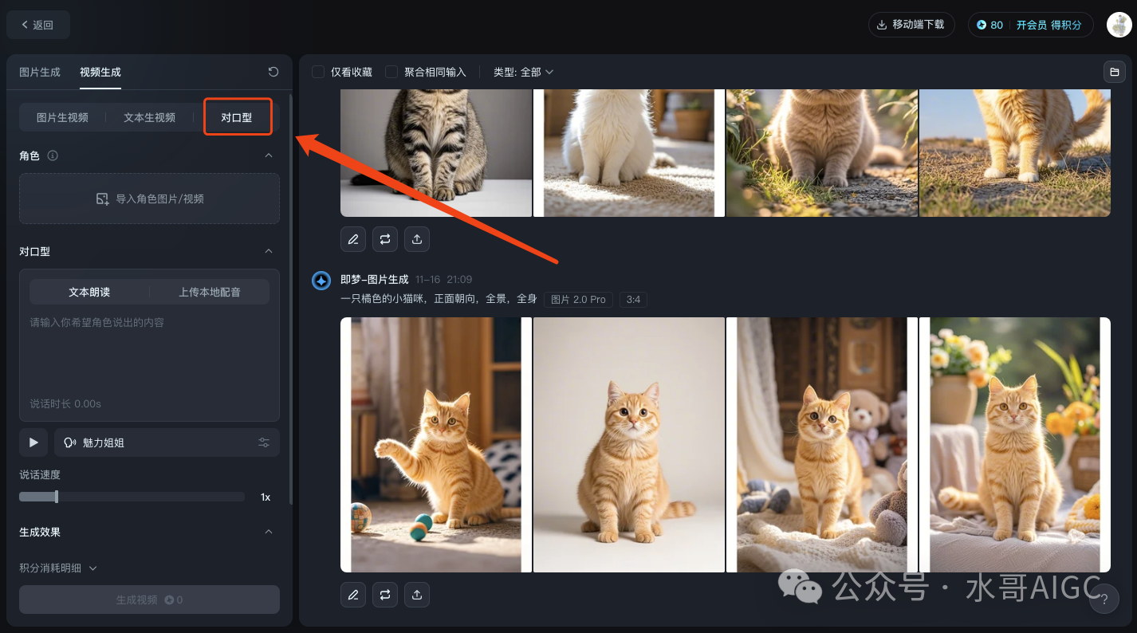Switch to the 图片生成 tab
The height and width of the screenshot is (633, 1137).
[40, 72]
